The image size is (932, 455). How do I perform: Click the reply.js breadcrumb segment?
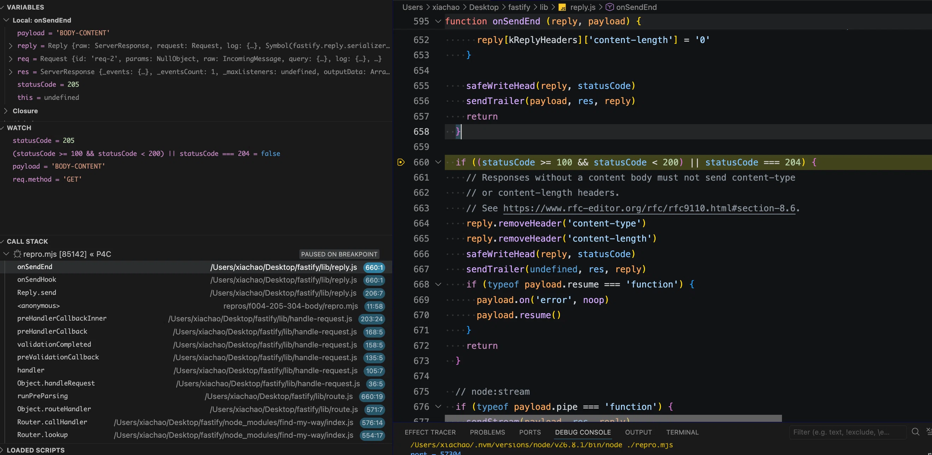click(x=582, y=7)
